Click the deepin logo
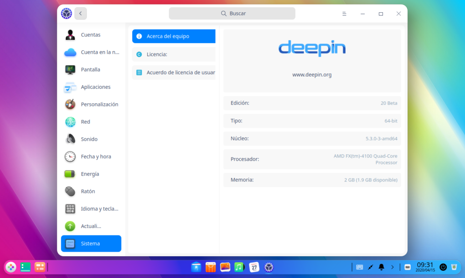The height and width of the screenshot is (278, 465). pos(312,48)
